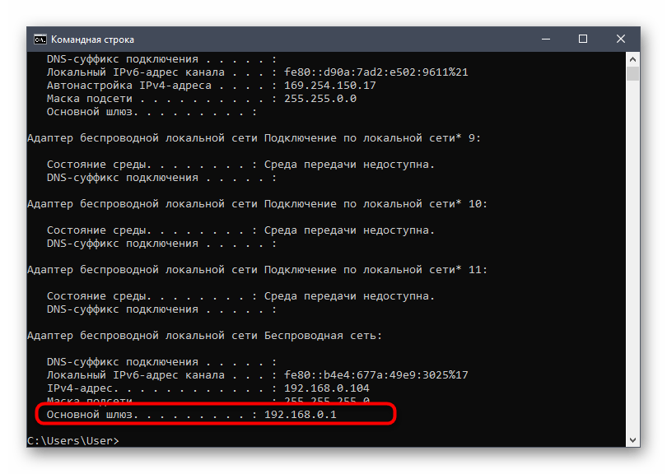Image resolution: width=667 pixels, height=474 pixels.
Task: Click the Командная строка title text
Action: coord(92,39)
